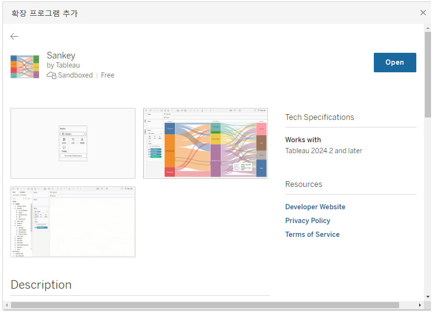Screen dimensions: 432x312
Task: Click the 'Free' price label
Action: click(107, 75)
